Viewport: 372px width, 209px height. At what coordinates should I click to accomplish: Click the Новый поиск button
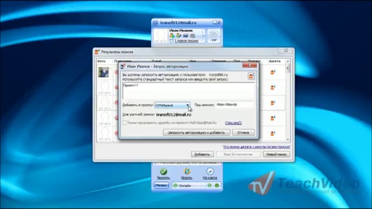click(277, 154)
